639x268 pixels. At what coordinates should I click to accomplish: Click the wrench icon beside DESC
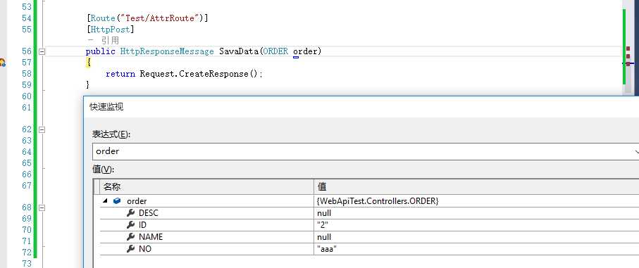point(130,212)
